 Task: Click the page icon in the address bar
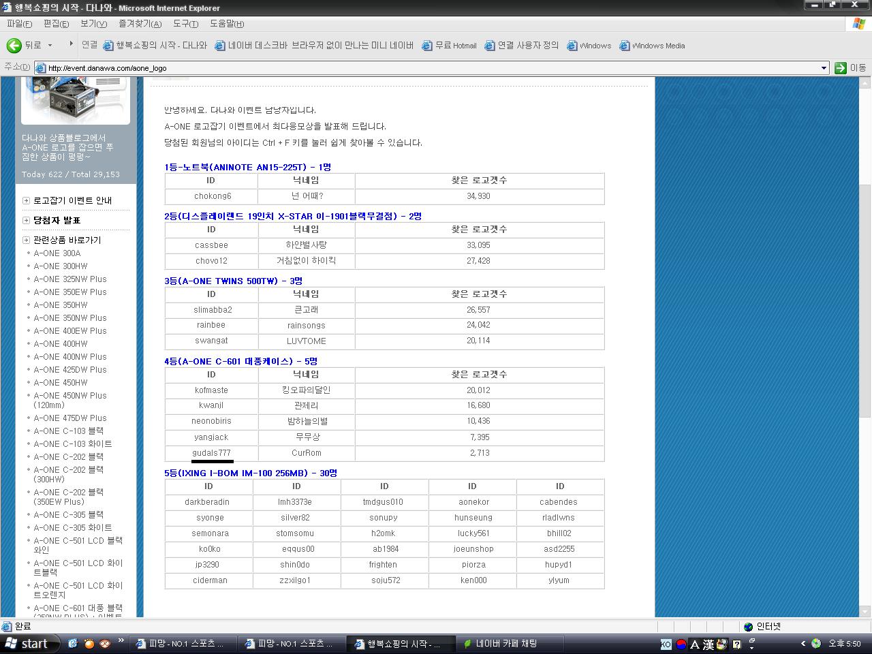(40, 67)
